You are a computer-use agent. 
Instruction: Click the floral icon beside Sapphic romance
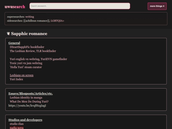coord(8,33)
